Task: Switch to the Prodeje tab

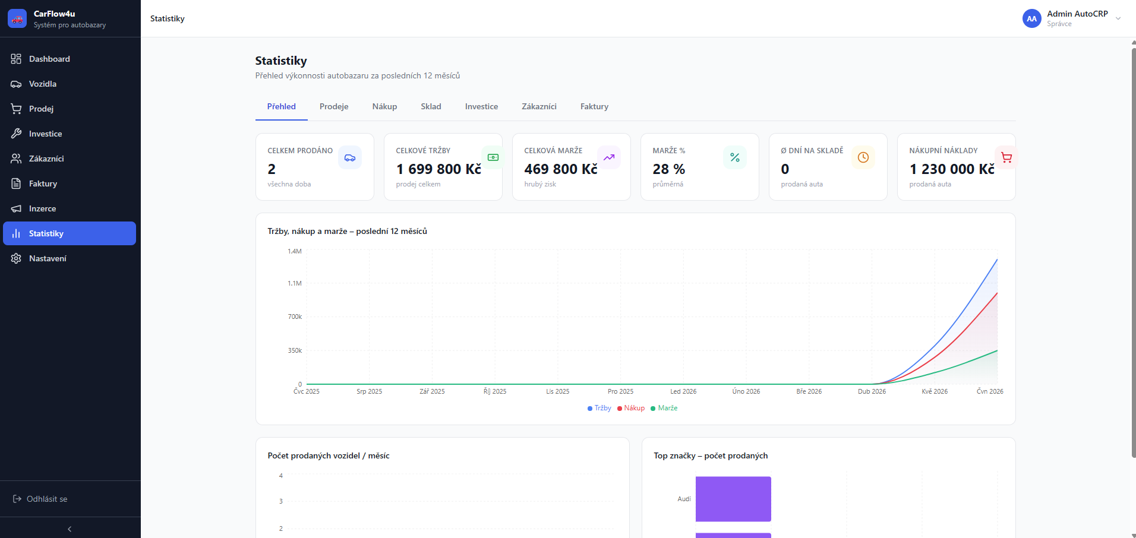Action: [334, 107]
